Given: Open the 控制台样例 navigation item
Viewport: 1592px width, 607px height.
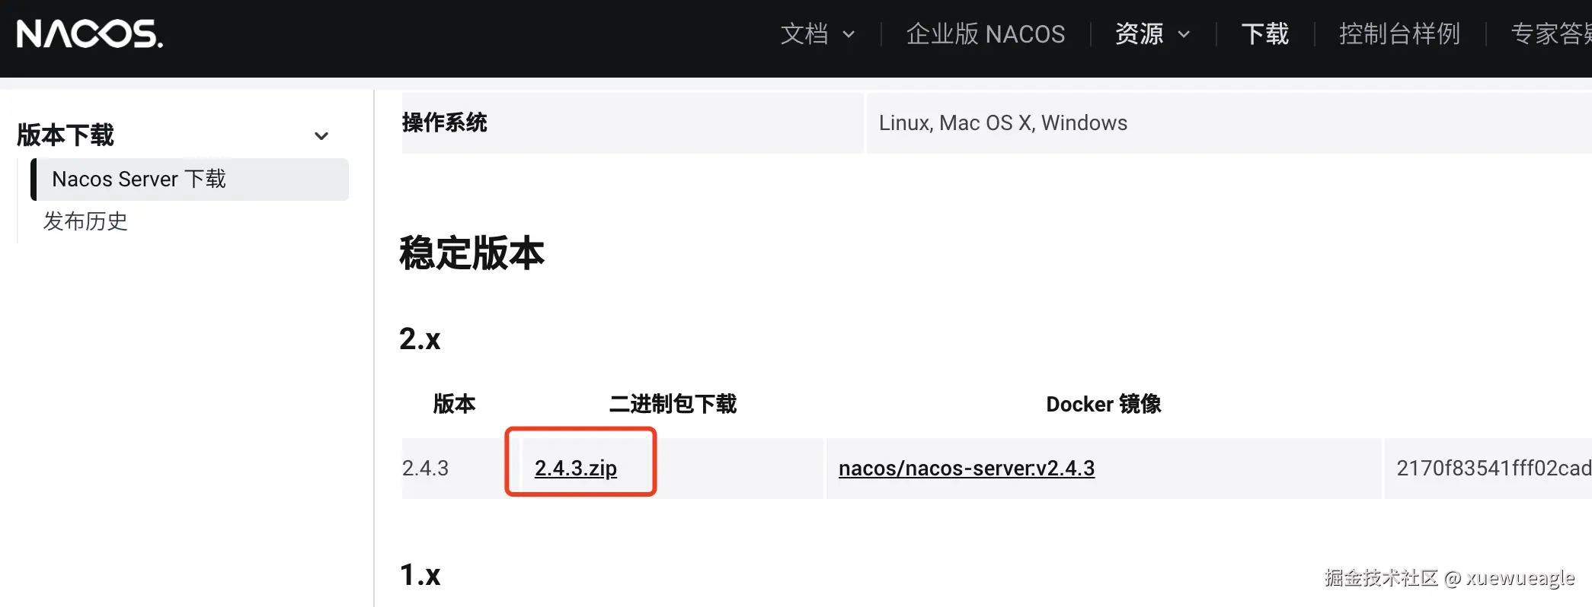Looking at the screenshot, I should (x=1399, y=34).
